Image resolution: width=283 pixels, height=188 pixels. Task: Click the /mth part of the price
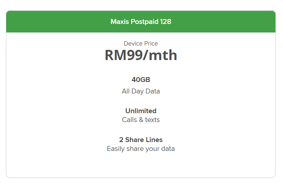[x=160, y=55]
